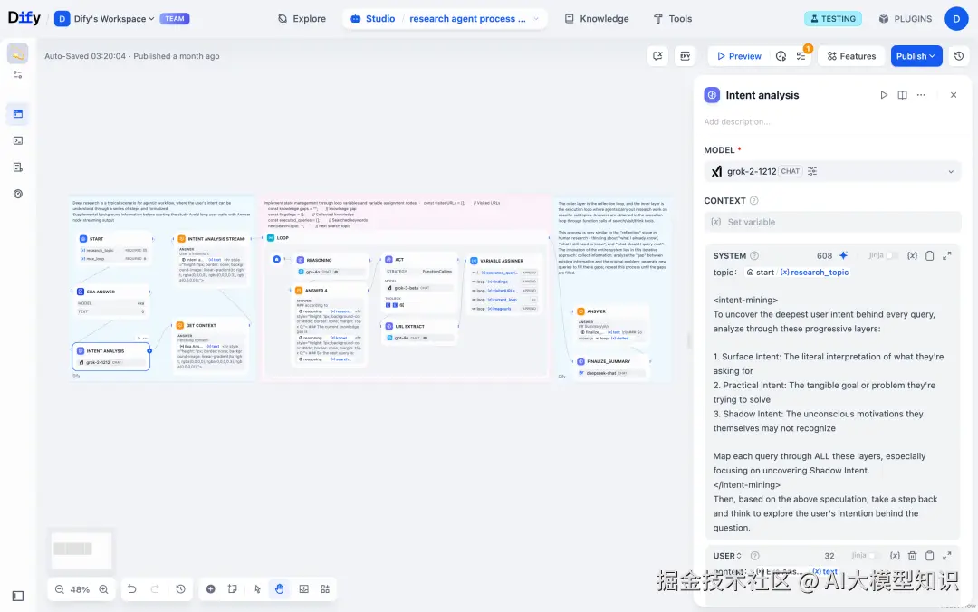
Task: Switch to pointer mode
Action: click(x=257, y=589)
